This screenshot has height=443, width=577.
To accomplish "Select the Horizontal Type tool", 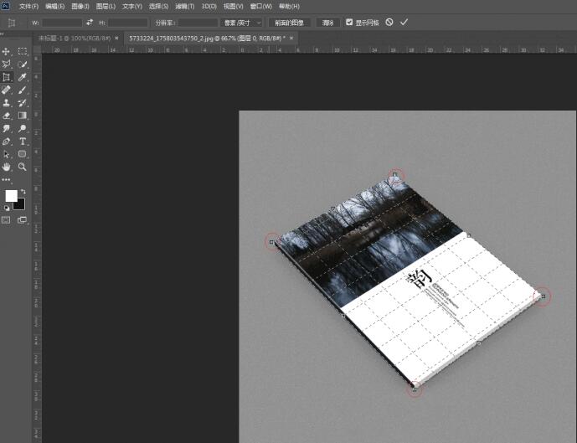I will [x=23, y=142].
